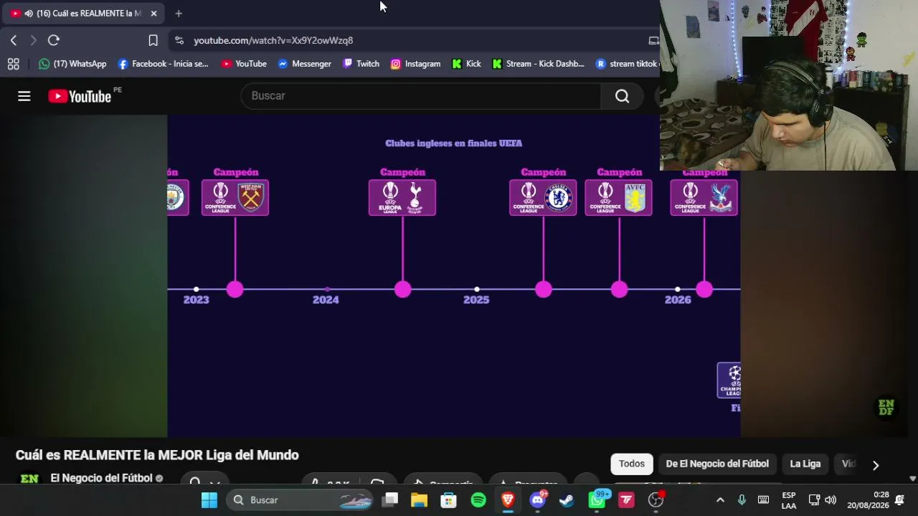Open El Negocio del Fútbol channel name
The width and height of the screenshot is (918, 516).
(x=102, y=478)
